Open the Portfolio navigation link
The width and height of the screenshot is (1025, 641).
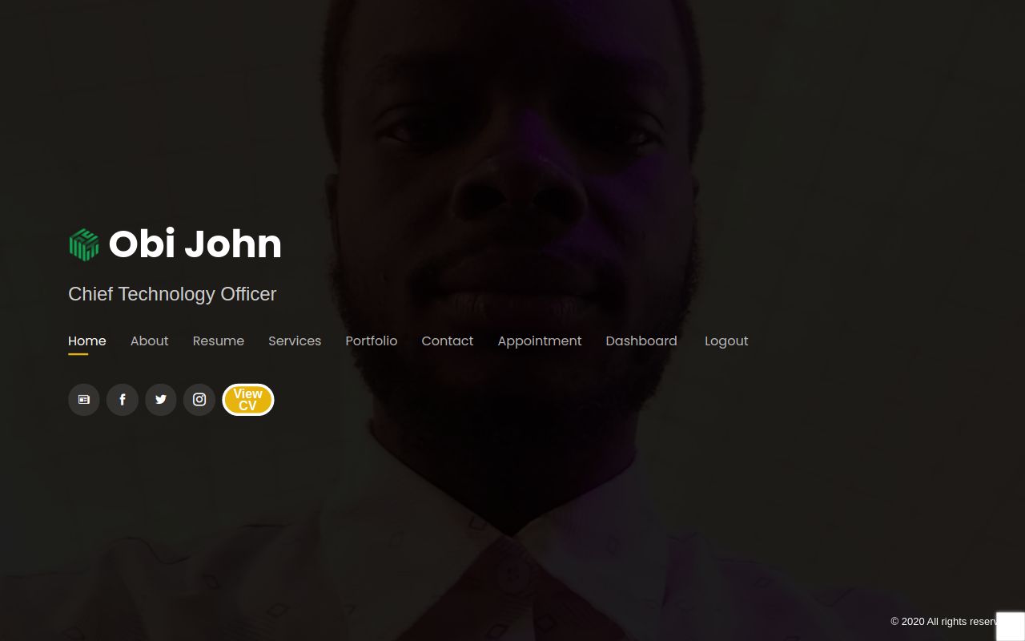coord(372,341)
